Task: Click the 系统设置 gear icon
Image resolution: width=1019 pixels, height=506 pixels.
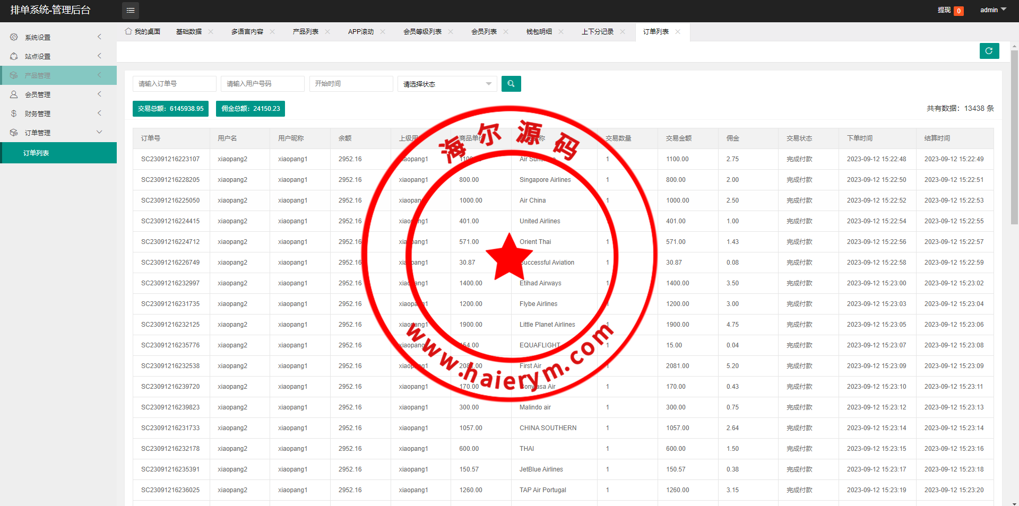Action: click(14, 37)
